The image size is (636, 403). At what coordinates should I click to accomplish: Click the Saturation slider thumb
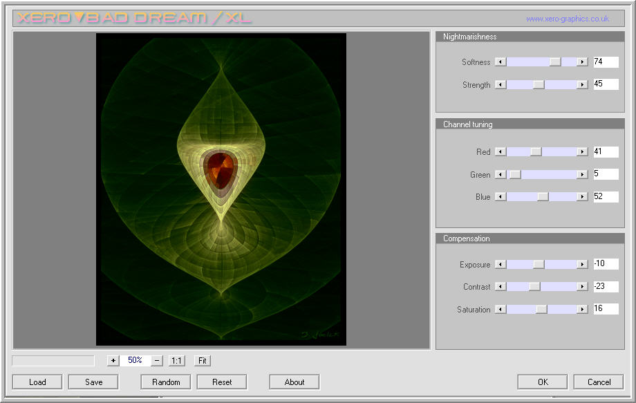click(541, 310)
